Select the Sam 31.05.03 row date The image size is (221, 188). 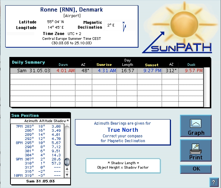pyautogui.click(x=34, y=70)
